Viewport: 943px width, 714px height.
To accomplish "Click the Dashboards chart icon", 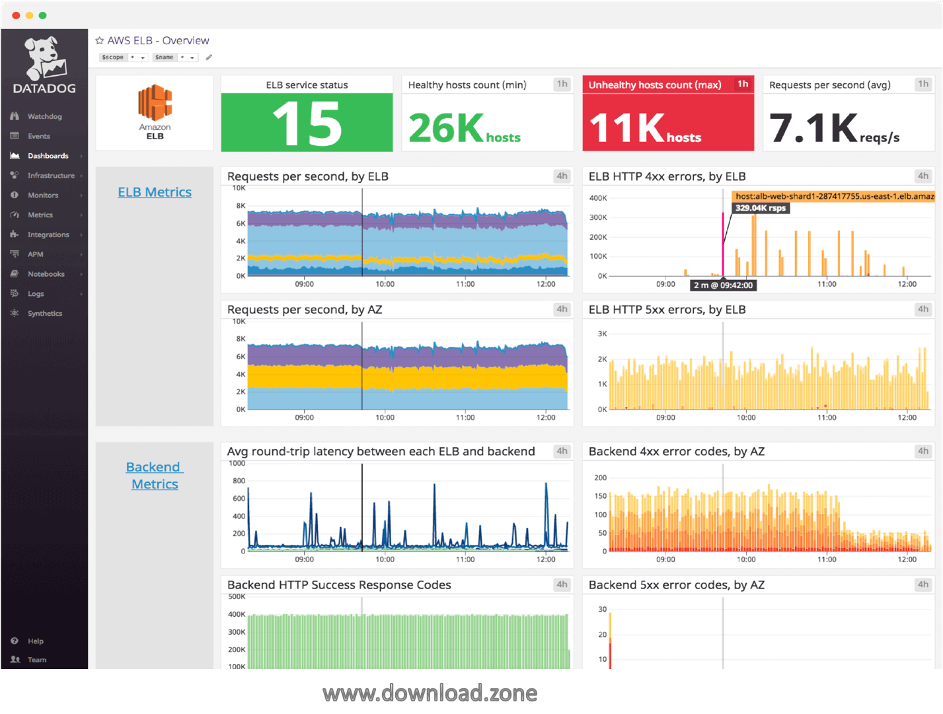I will point(15,156).
